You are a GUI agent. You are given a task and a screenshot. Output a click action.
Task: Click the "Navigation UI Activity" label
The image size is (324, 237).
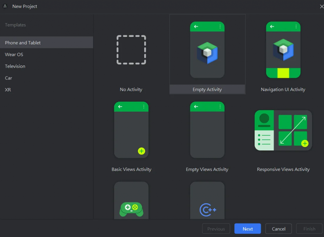(x=283, y=90)
